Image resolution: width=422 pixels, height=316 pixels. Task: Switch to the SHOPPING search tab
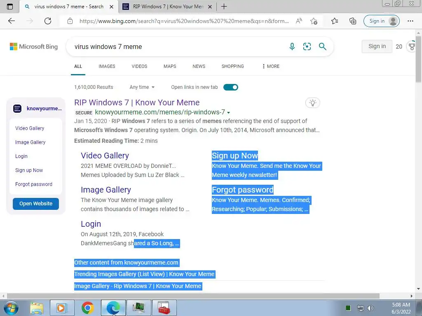[233, 66]
